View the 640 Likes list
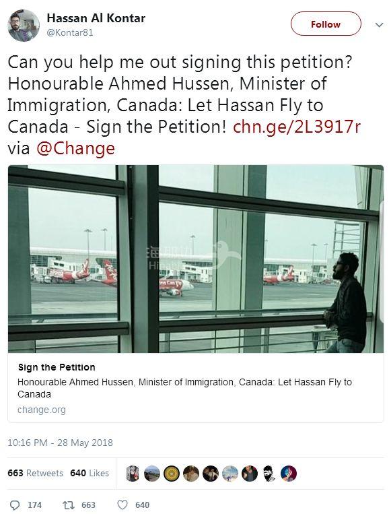 pos(90,473)
